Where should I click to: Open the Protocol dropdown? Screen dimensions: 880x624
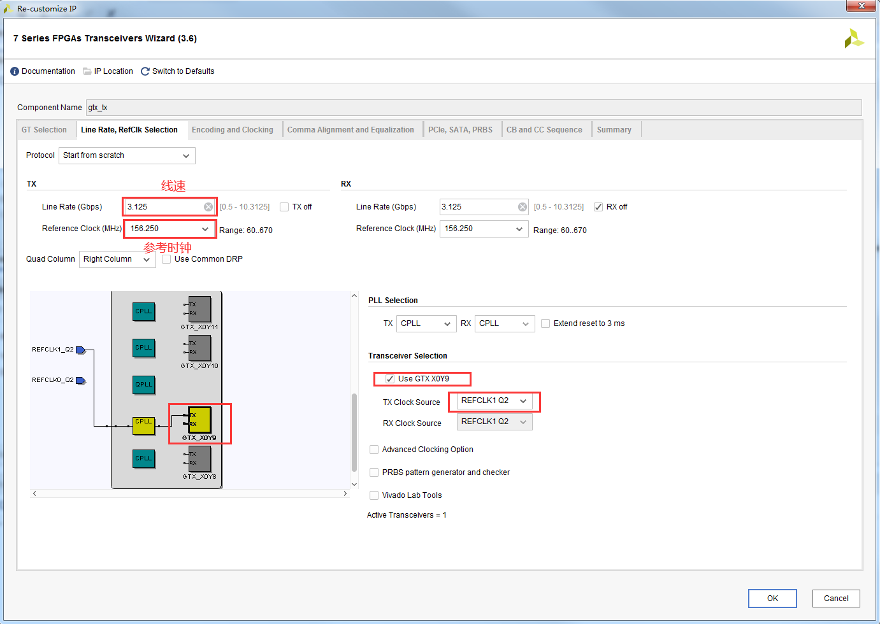tap(127, 155)
